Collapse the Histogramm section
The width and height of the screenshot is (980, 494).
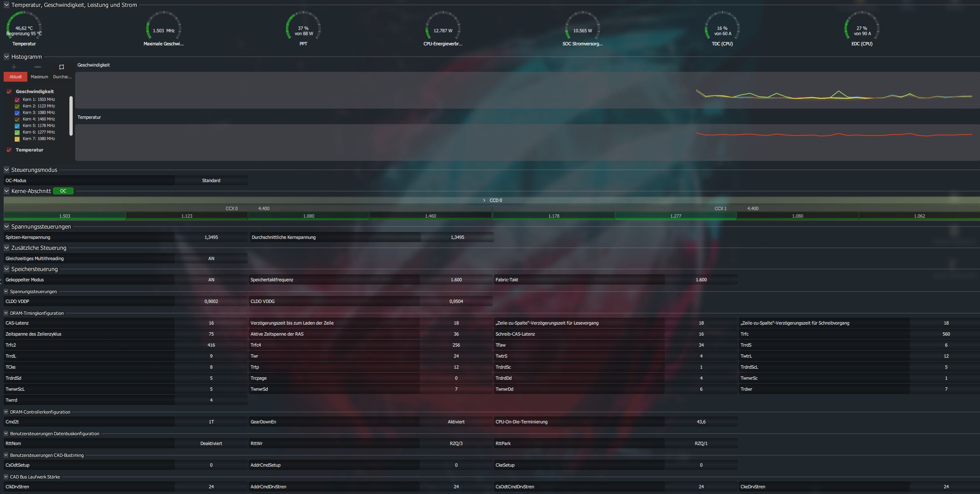(x=7, y=57)
